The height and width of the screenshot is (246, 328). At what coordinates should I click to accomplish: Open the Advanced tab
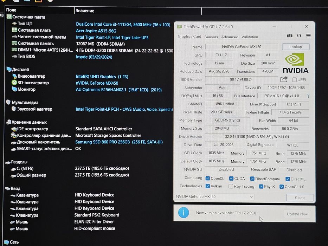coord(230,37)
